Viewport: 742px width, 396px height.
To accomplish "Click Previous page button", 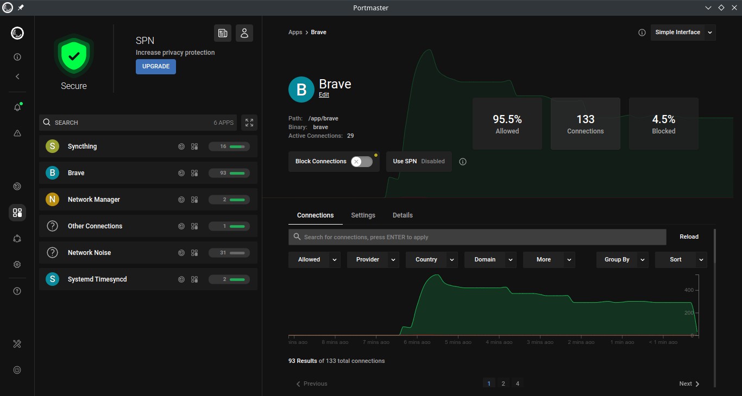I will pos(312,384).
